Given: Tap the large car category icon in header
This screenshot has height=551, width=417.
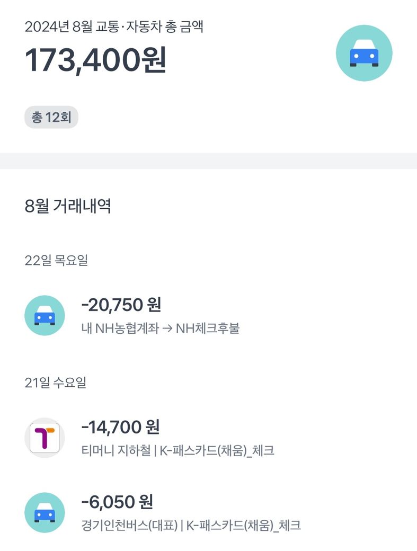Looking at the screenshot, I should point(364,53).
